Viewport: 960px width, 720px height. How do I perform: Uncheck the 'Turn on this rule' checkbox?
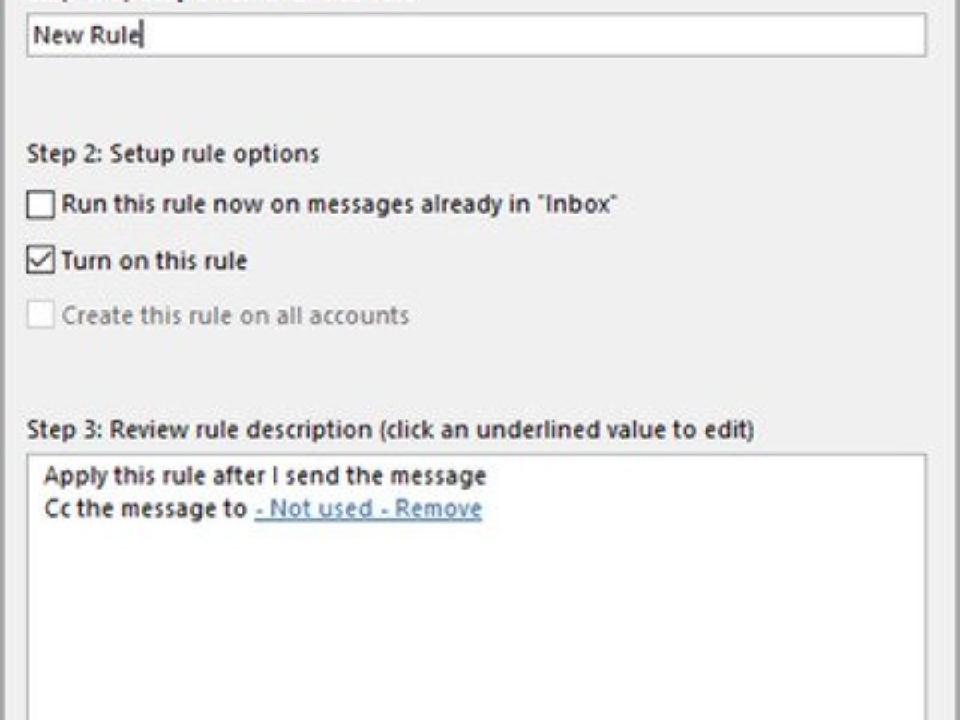point(41,261)
